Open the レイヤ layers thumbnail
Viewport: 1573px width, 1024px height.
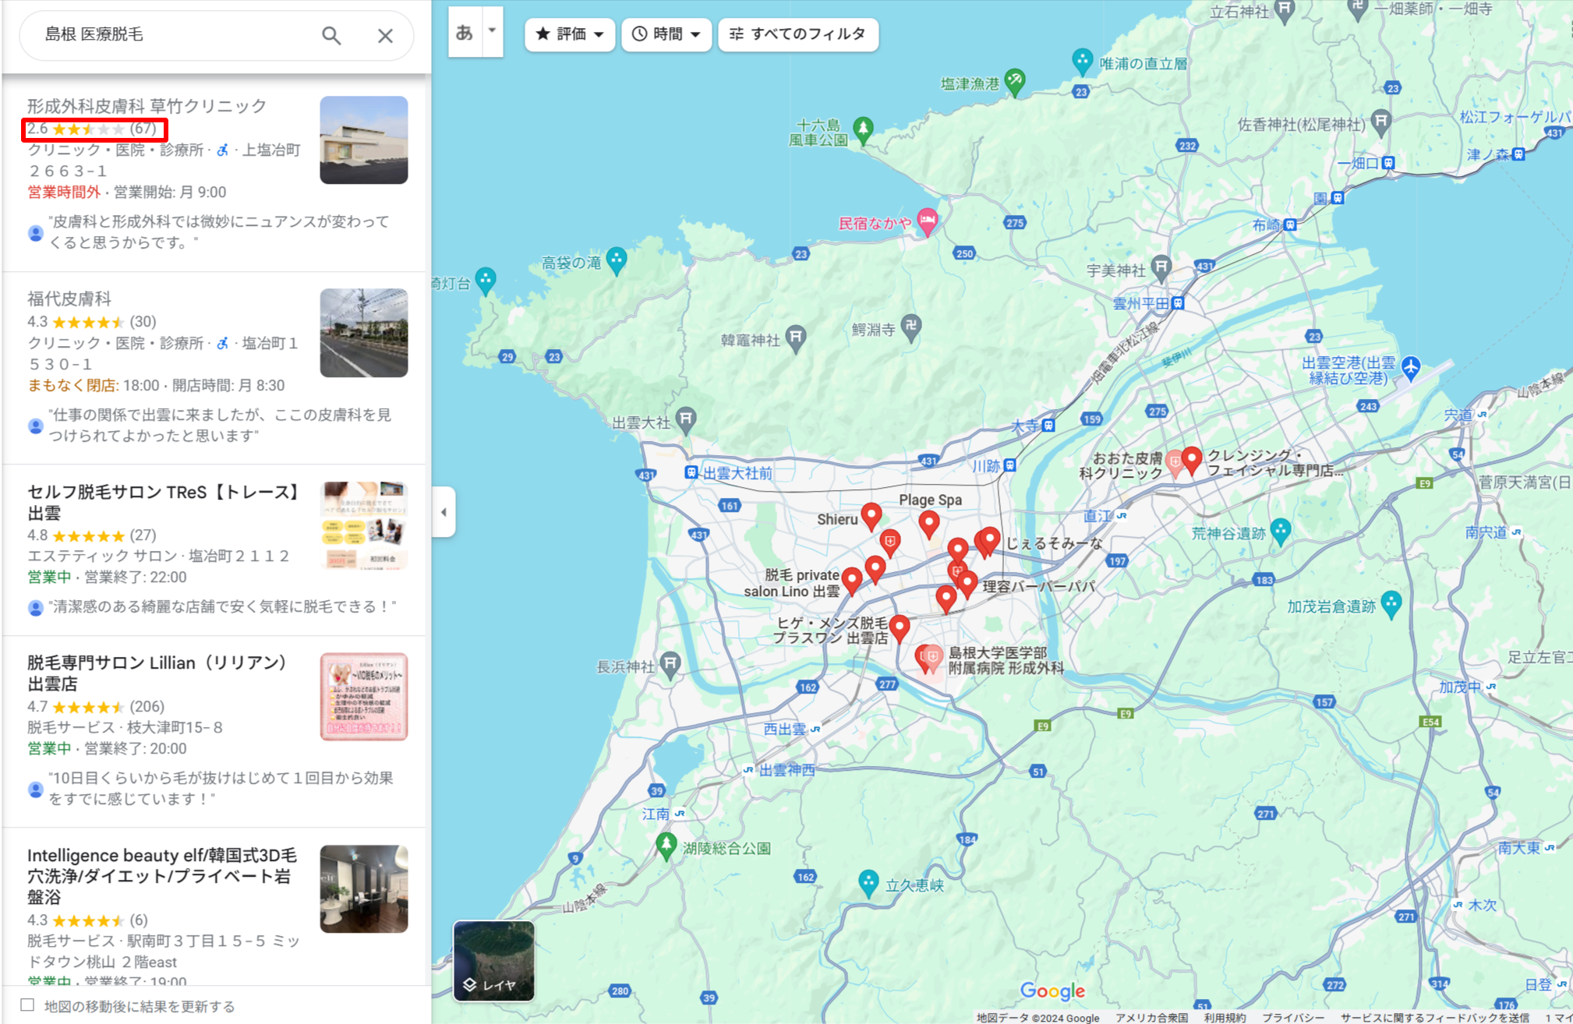point(494,960)
